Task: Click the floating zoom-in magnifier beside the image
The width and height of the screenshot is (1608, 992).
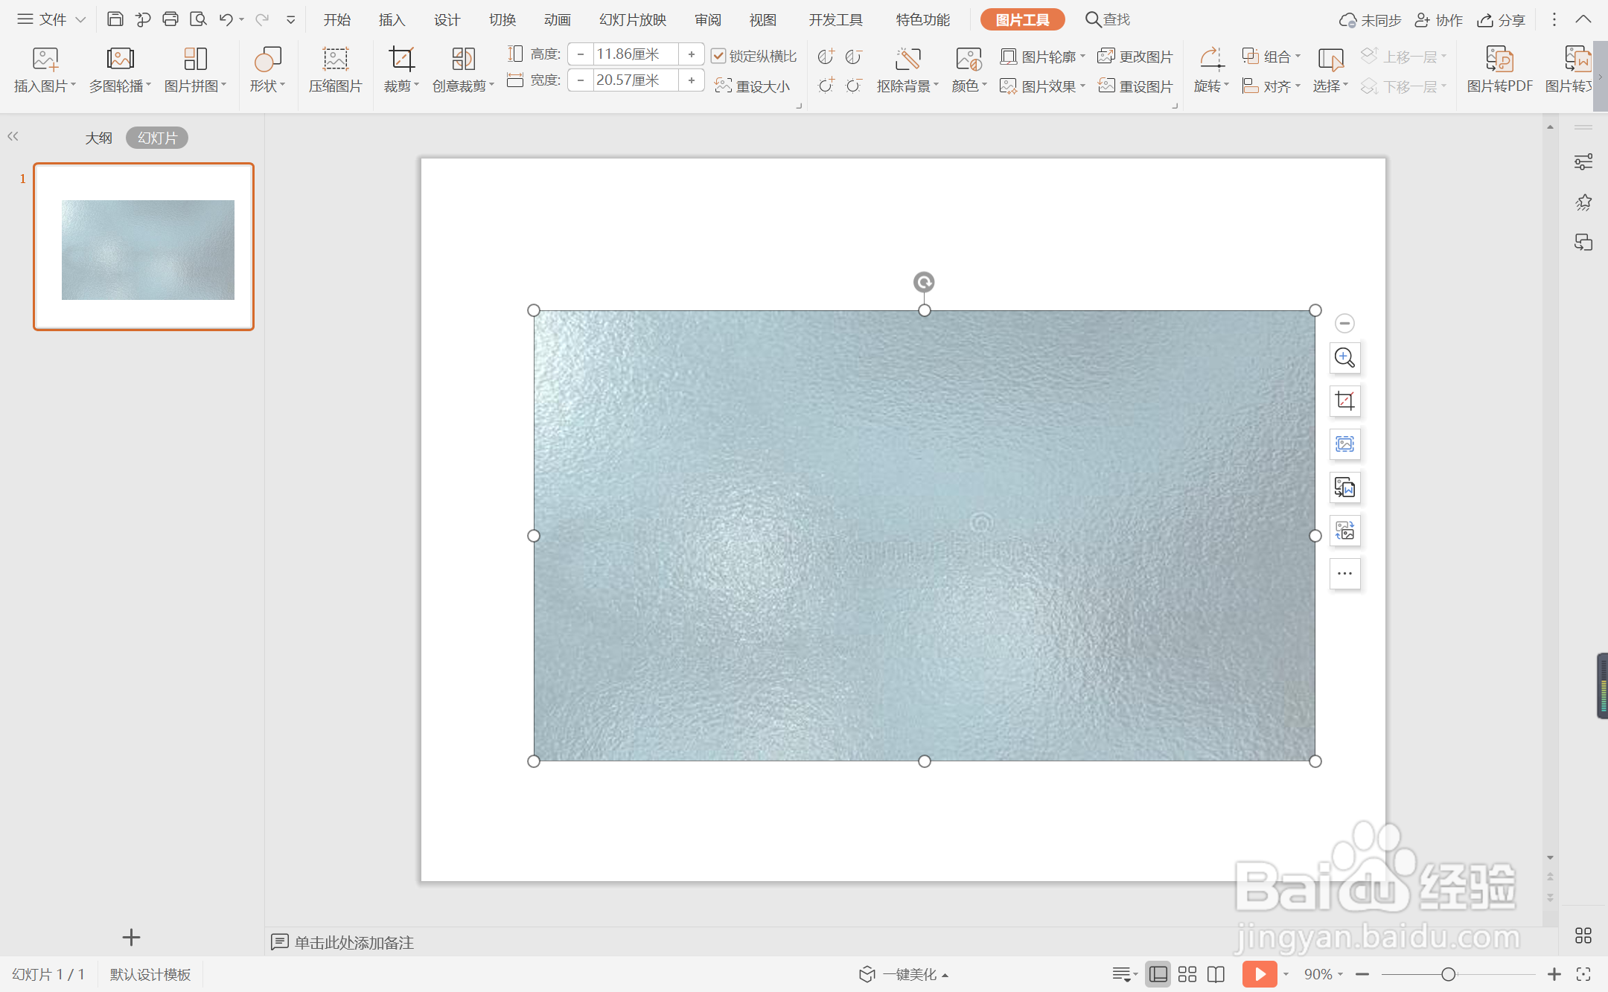Action: click(x=1344, y=358)
